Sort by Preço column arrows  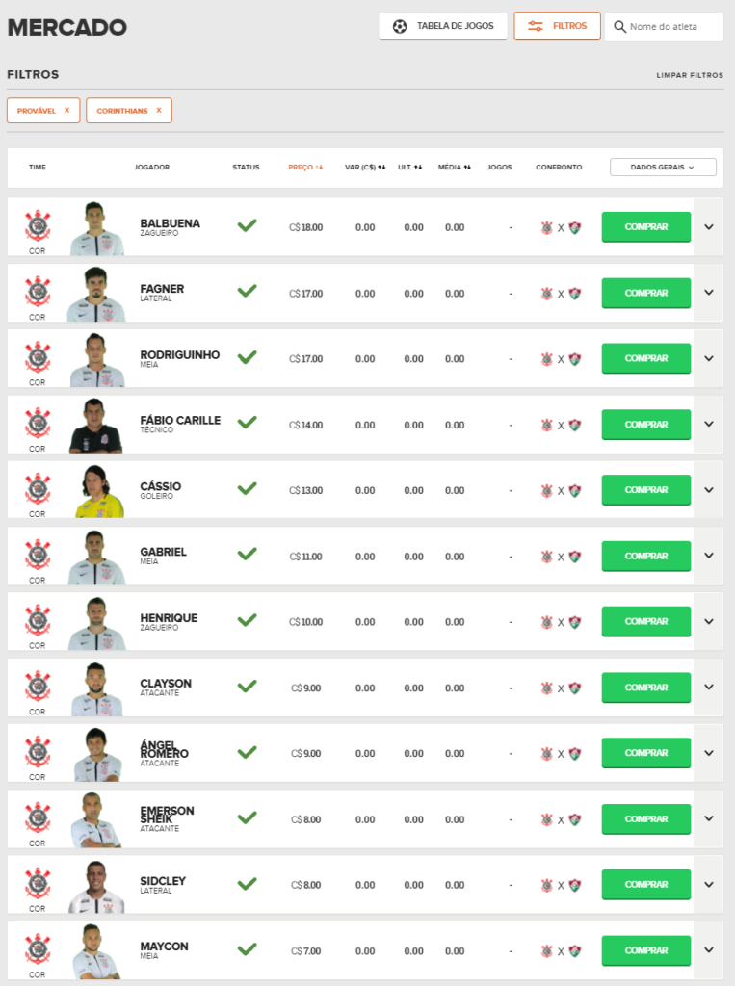319,168
